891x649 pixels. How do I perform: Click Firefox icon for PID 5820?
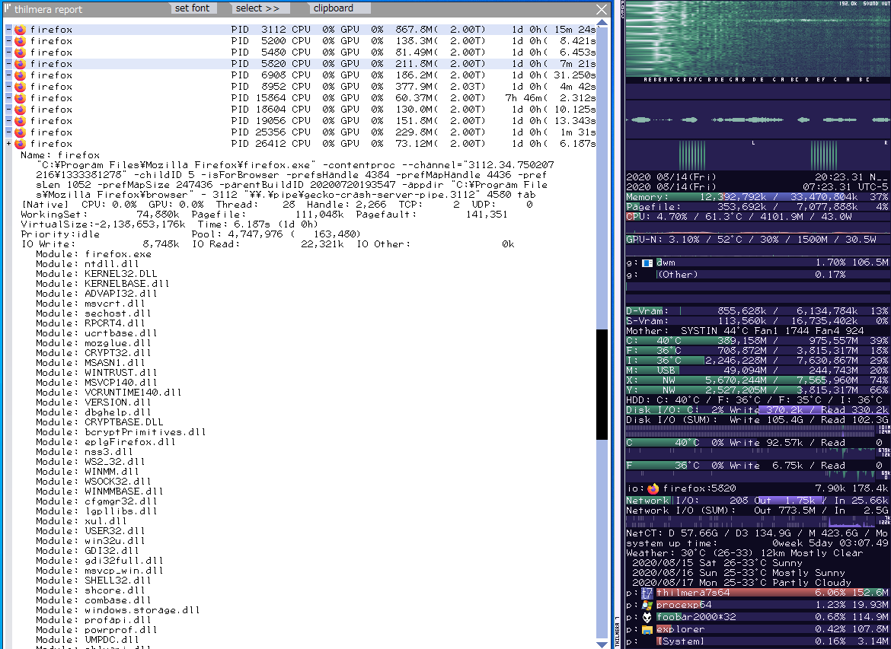coord(20,64)
